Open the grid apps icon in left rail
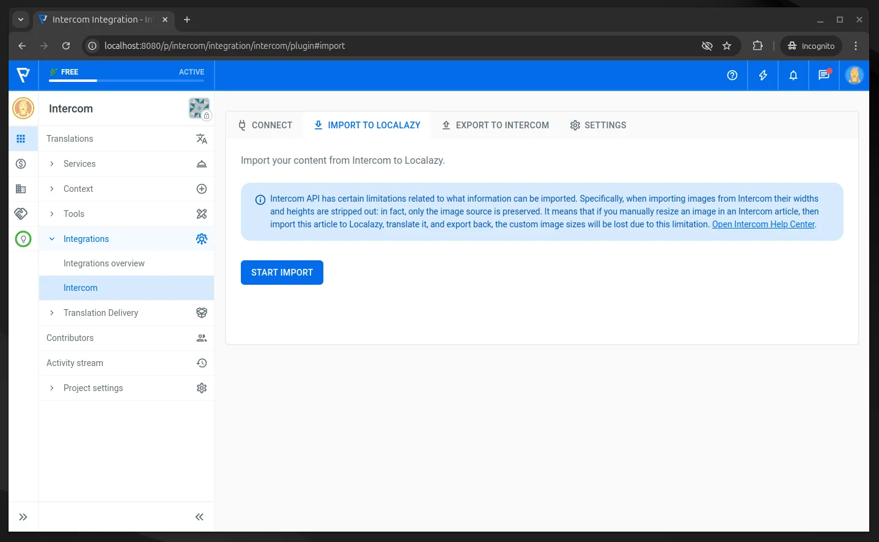 (21, 139)
